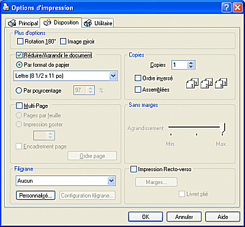Enable Rotation 180° checkbox
The width and height of the screenshot is (245, 227).
(x=20, y=42)
